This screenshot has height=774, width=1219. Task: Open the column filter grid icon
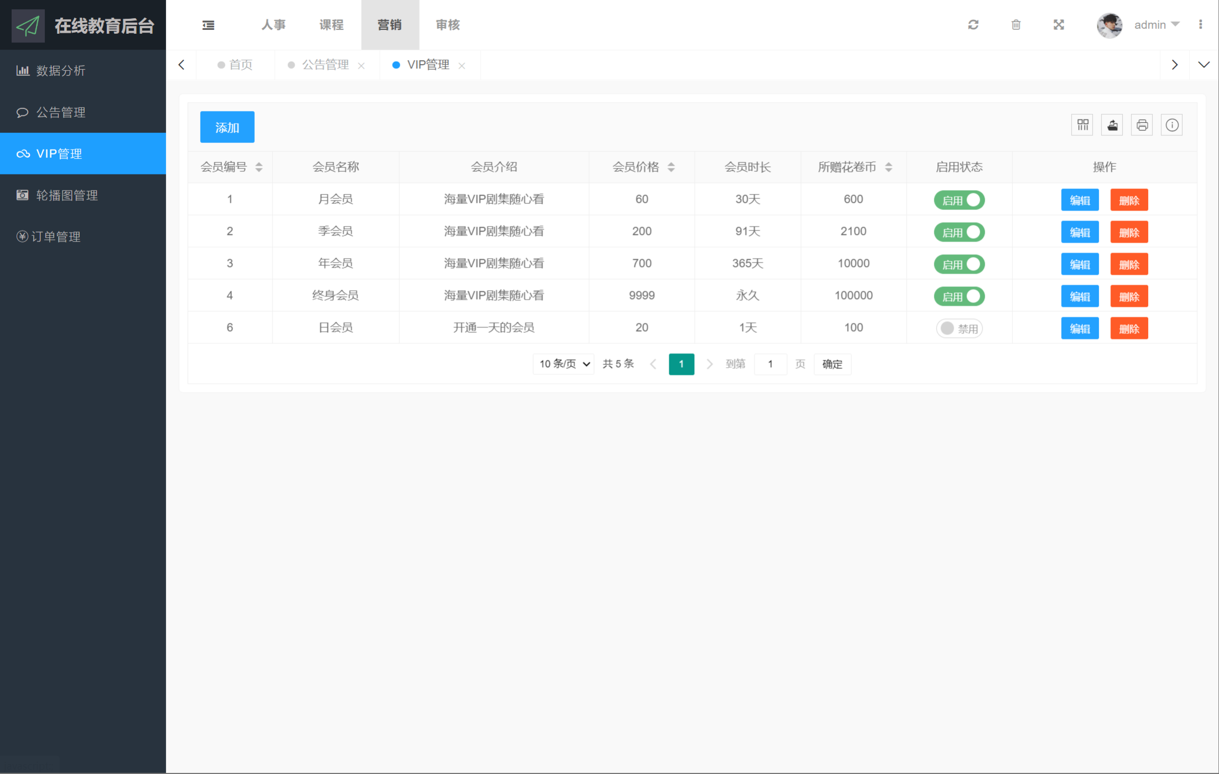1082,125
